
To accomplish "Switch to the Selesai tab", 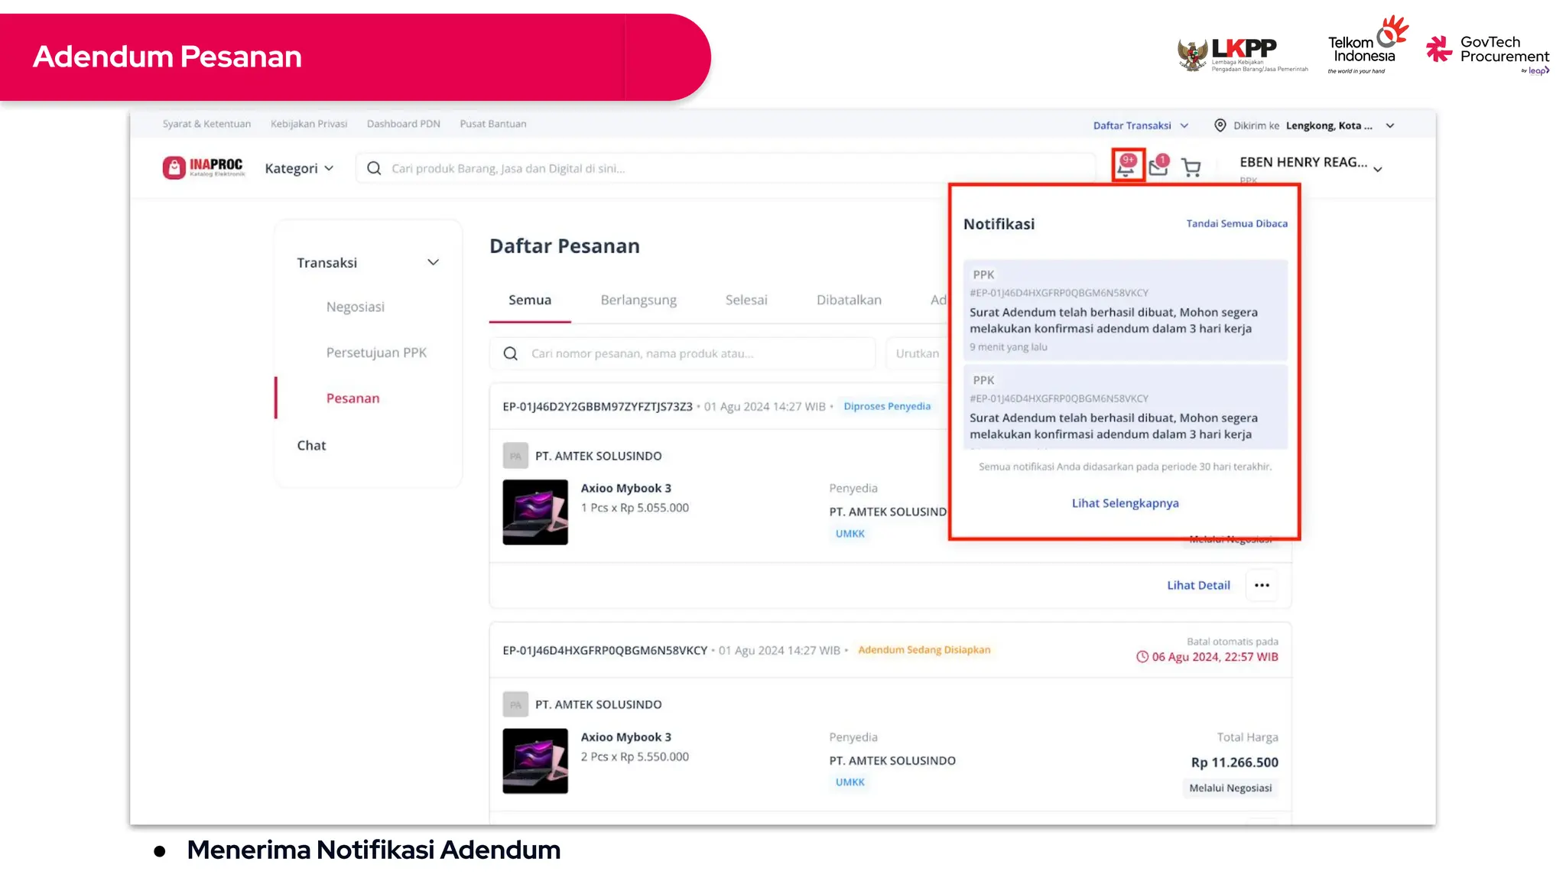I will (746, 301).
